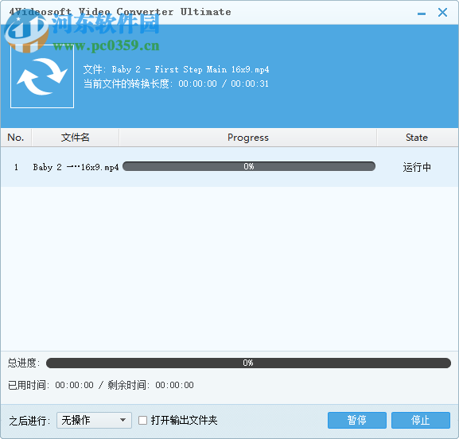
Task: Click the 总进度 label
Action: (23, 363)
